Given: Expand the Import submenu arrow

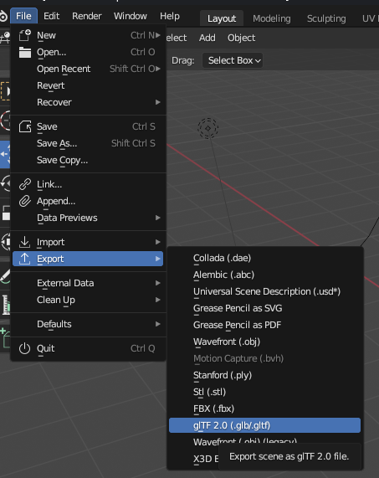Looking at the screenshot, I should tap(158, 242).
